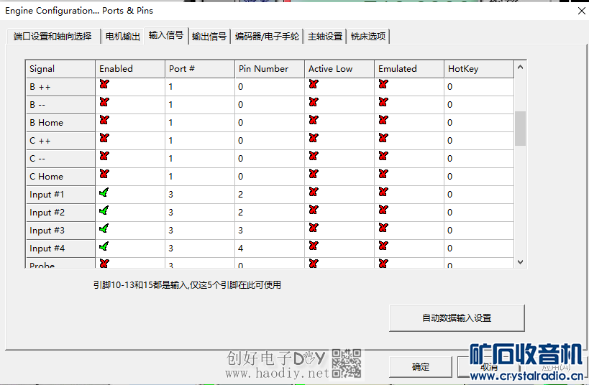Click Active Low red X for Input #2
The image size is (589, 385).
[x=314, y=210]
